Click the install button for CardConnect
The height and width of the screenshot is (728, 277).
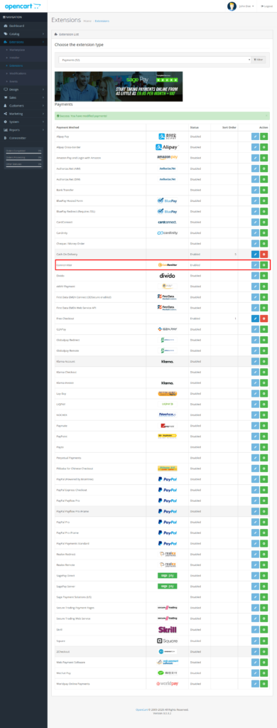tap(264, 222)
